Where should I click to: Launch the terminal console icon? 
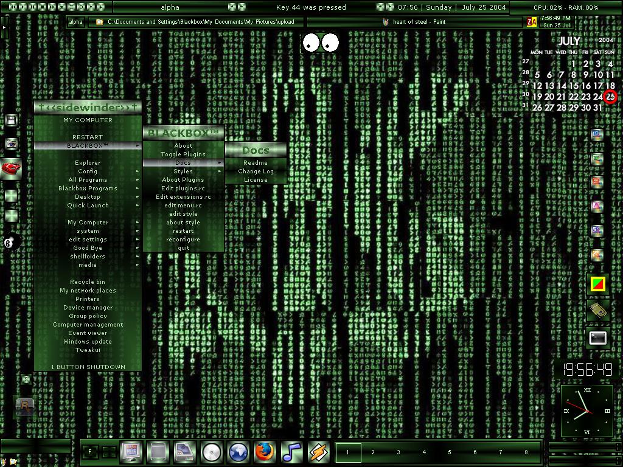pyautogui.click(x=598, y=338)
